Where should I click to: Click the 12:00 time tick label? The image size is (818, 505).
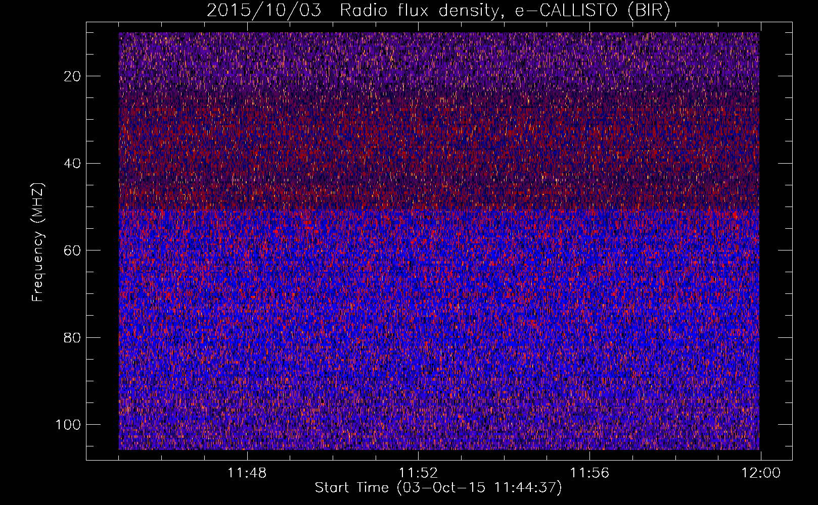coord(761,473)
